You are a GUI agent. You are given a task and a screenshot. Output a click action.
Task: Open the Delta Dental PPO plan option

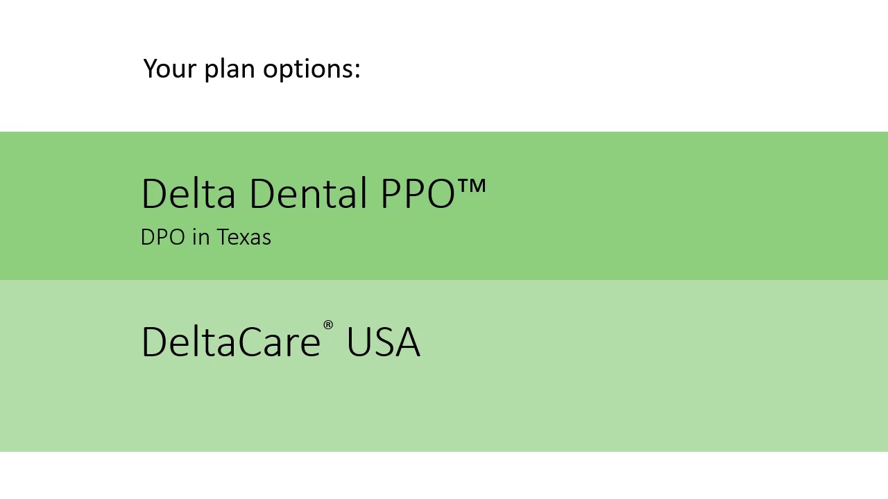[314, 193]
